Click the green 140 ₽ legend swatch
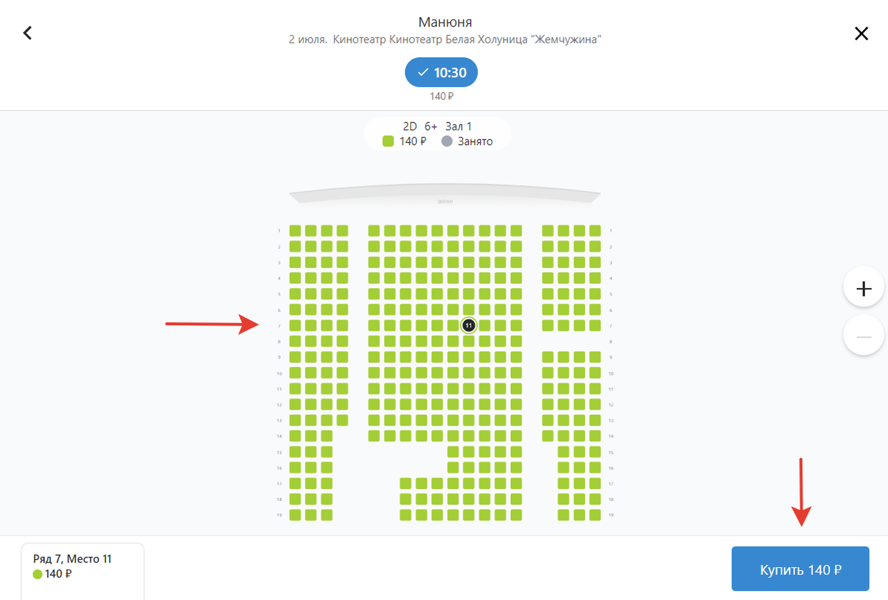 [388, 141]
